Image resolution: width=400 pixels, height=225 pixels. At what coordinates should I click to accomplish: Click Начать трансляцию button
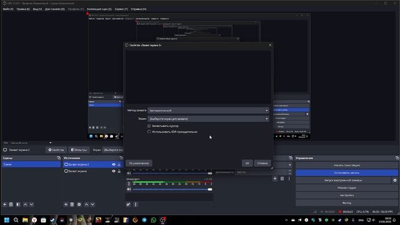click(x=347, y=165)
